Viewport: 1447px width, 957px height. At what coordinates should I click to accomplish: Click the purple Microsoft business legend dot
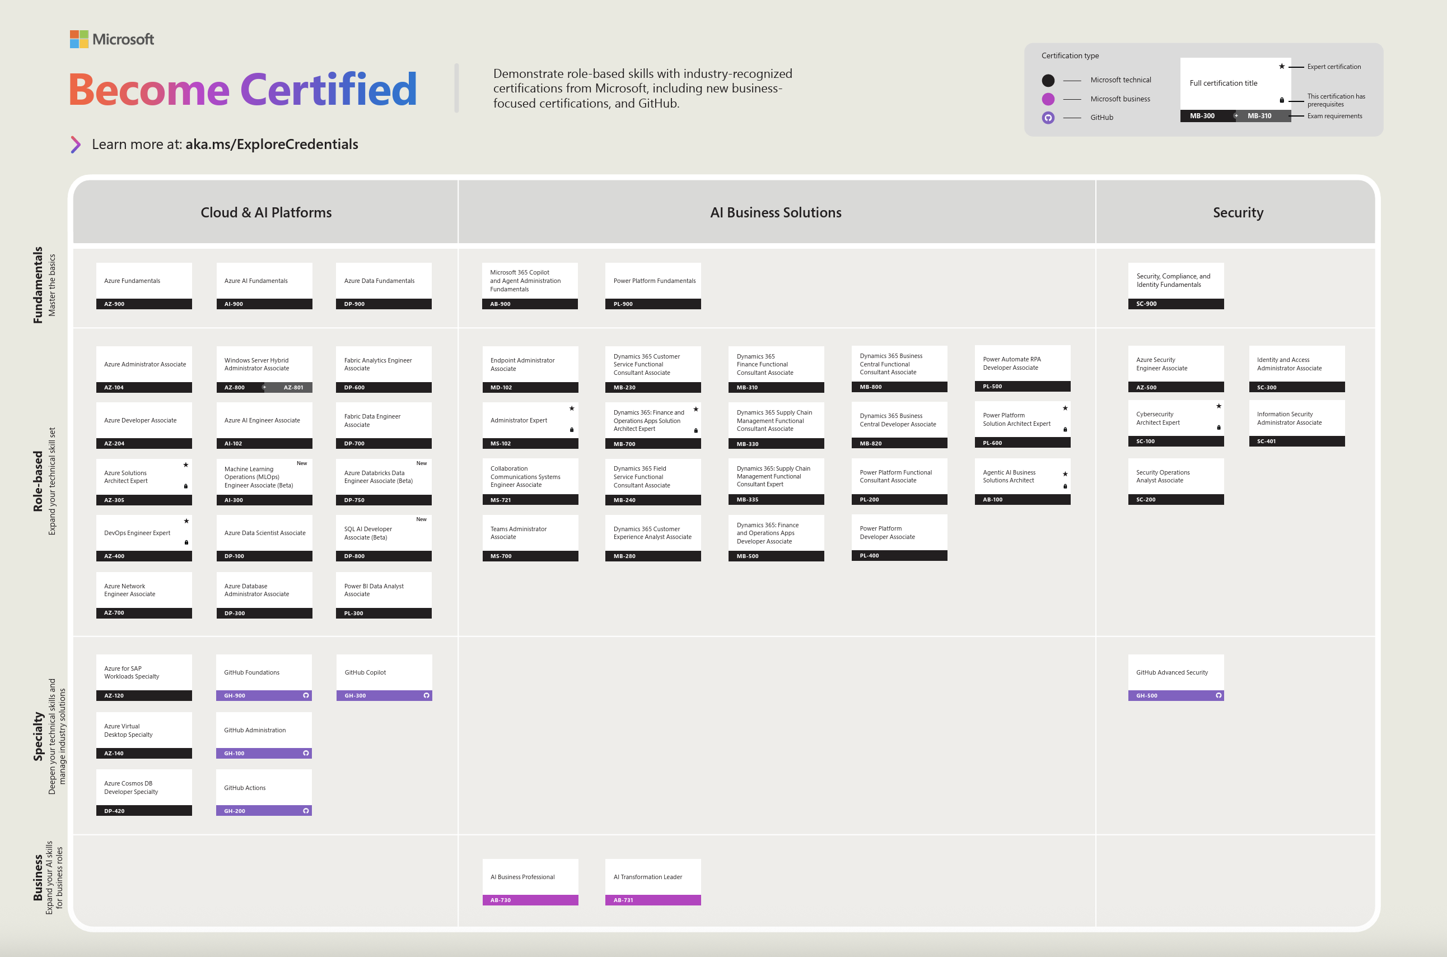point(1048,99)
